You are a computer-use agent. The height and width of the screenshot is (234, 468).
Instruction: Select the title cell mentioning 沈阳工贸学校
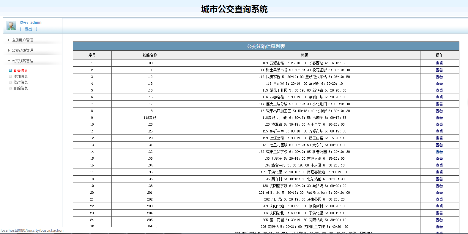(x=305, y=152)
